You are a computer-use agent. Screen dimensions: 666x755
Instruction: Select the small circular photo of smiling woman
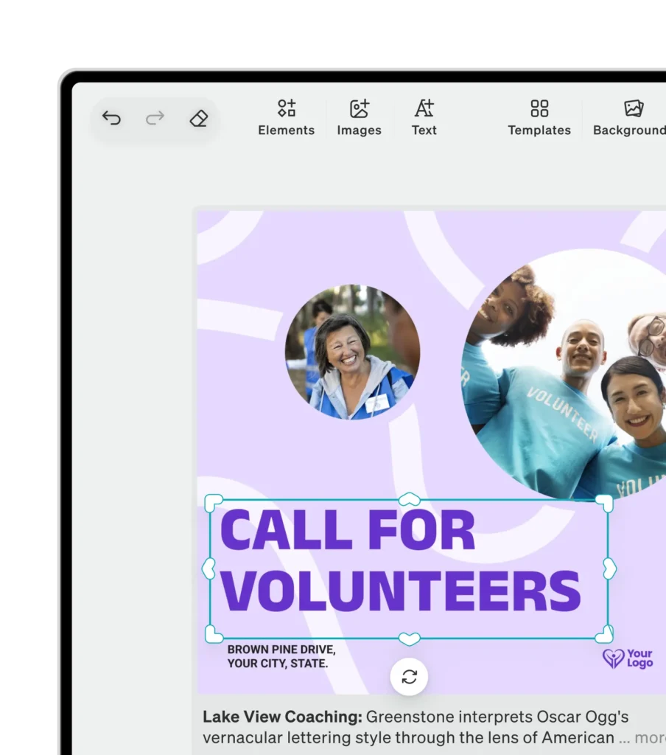click(x=352, y=352)
